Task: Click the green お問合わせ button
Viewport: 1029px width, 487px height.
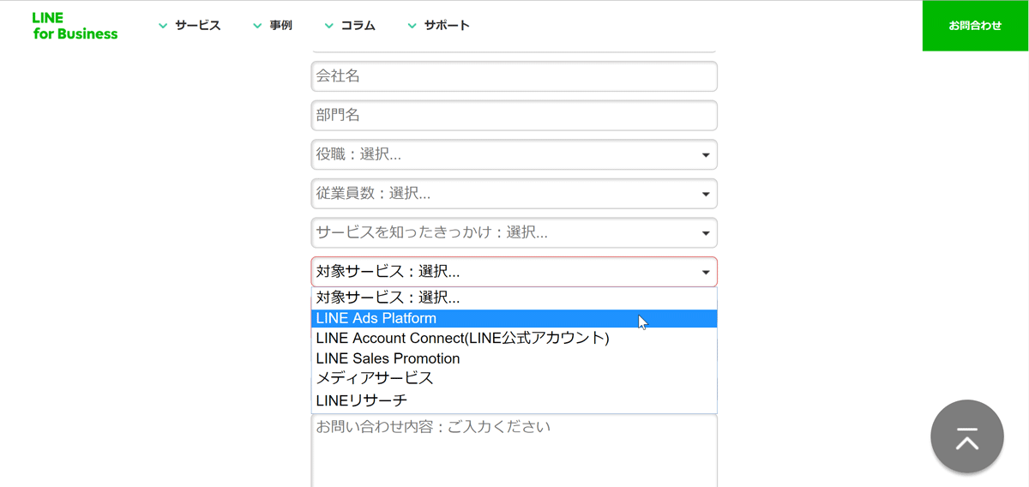Action: click(976, 26)
